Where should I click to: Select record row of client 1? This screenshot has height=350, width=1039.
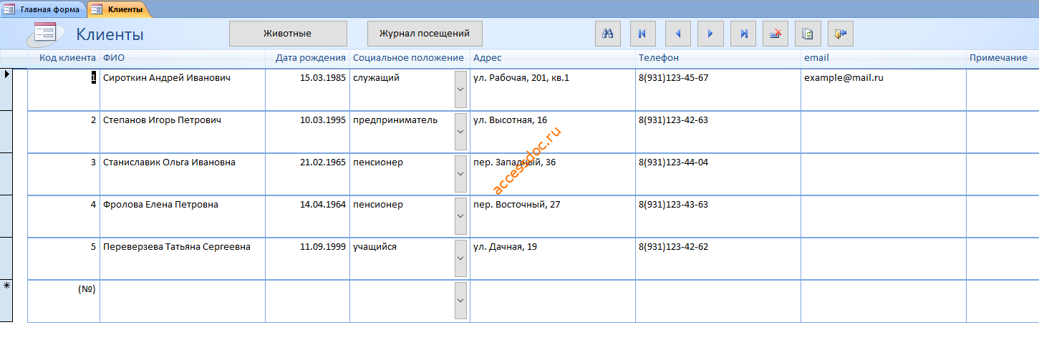[6, 89]
